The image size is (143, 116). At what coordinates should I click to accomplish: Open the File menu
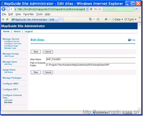coord(4,14)
